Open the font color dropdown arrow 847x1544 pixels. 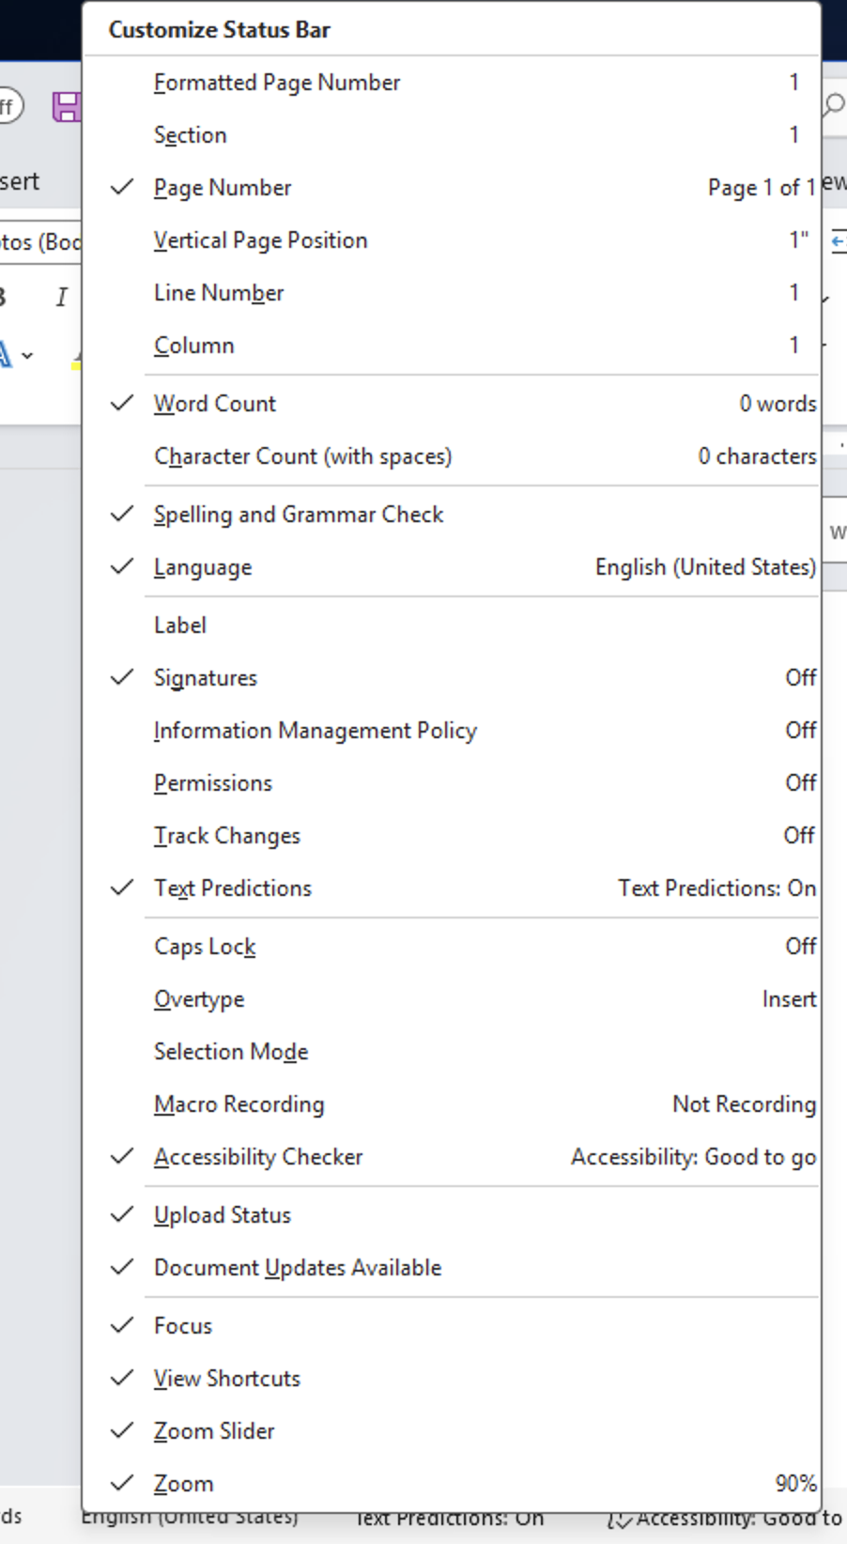point(28,356)
